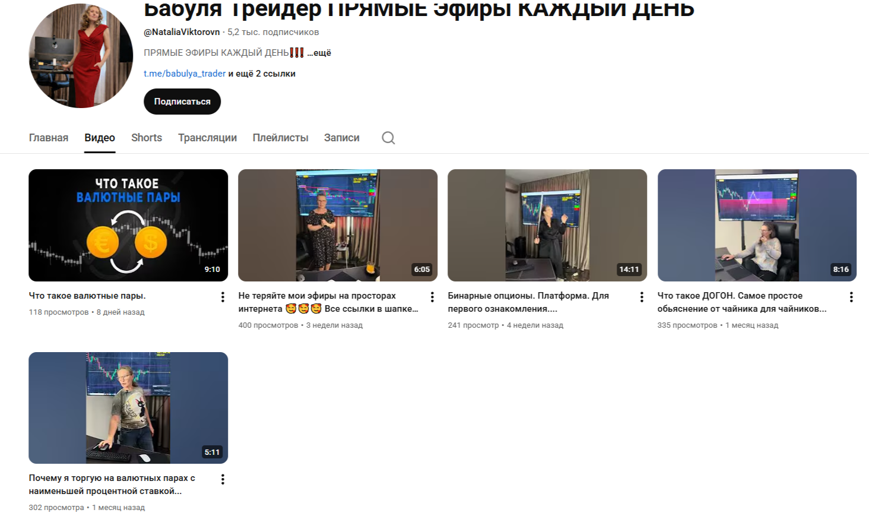The height and width of the screenshot is (516, 869).
Task: Open three-dot menu for 'Не теряйте мои эфиры' video
Action: tap(432, 297)
